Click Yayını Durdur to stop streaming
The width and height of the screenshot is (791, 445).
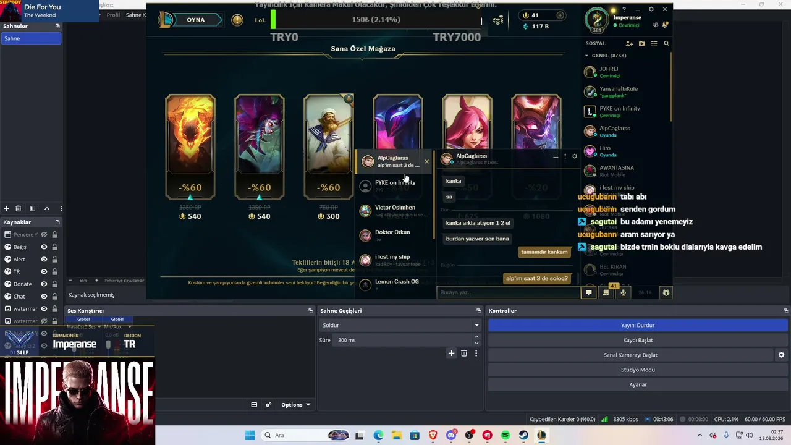(x=638, y=325)
